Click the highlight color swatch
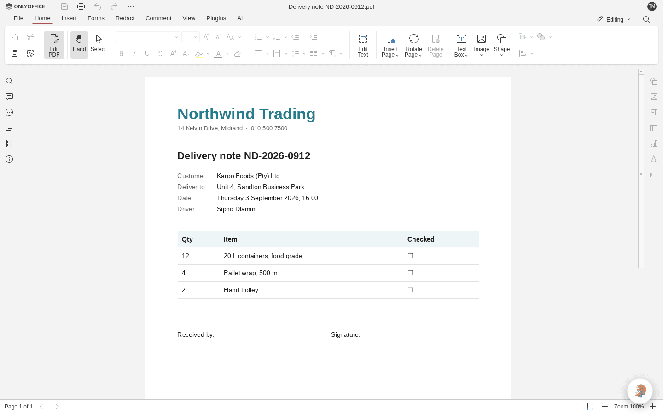Screen dimensions: 663x414 (x=199, y=53)
